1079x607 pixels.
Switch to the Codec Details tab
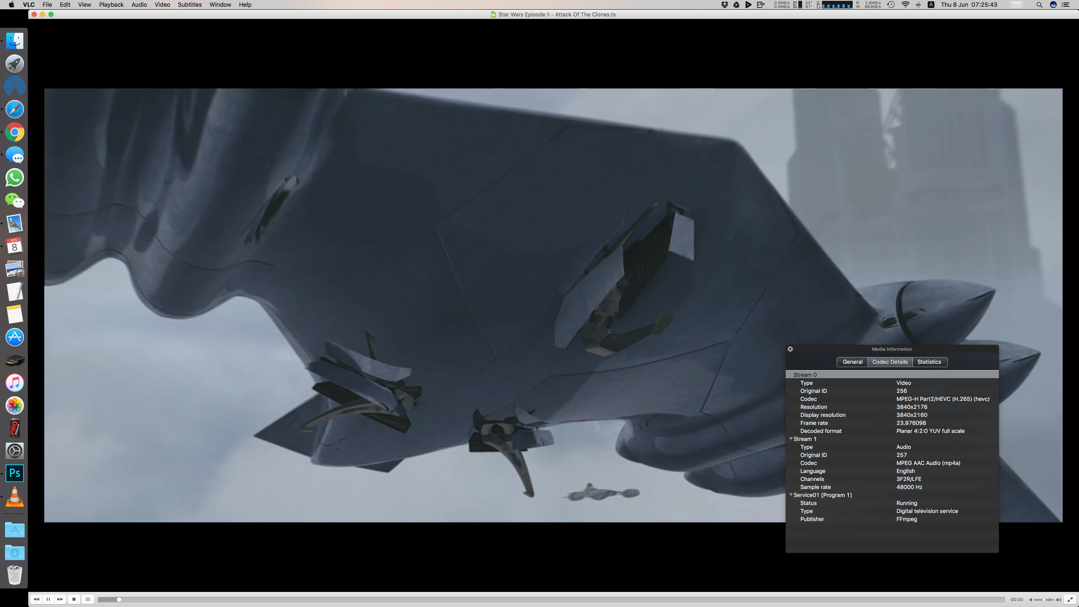(x=890, y=362)
